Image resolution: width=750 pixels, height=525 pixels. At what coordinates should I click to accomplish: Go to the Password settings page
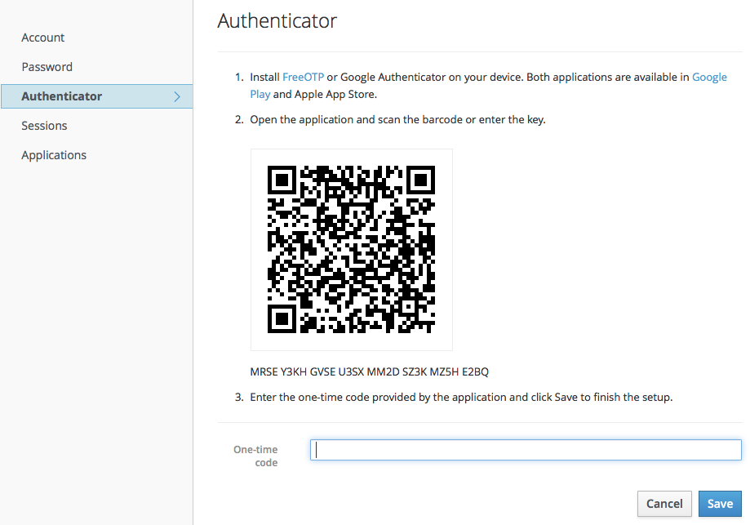pyautogui.click(x=47, y=67)
